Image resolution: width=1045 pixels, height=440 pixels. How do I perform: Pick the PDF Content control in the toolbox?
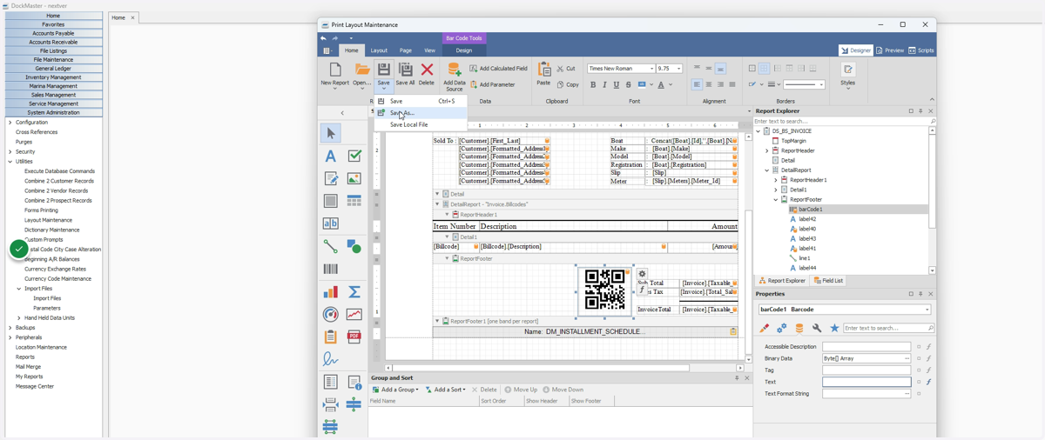[354, 337]
